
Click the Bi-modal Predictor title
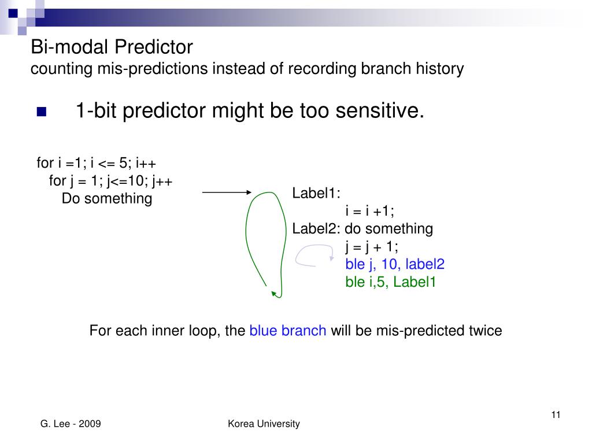[x=112, y=47]
